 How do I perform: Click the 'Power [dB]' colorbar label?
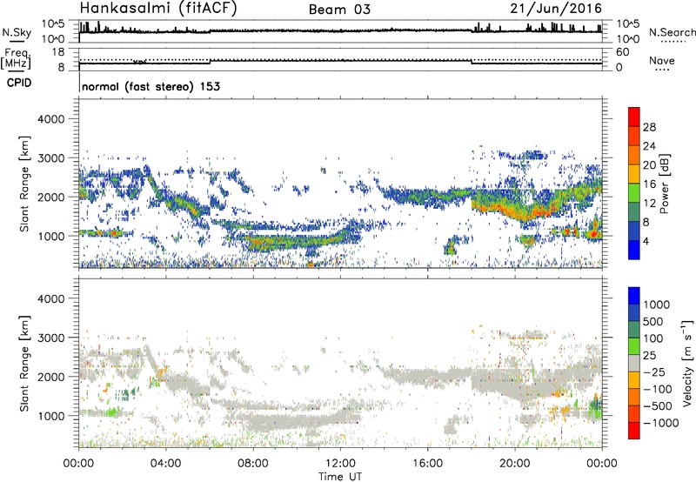[664, 184]
